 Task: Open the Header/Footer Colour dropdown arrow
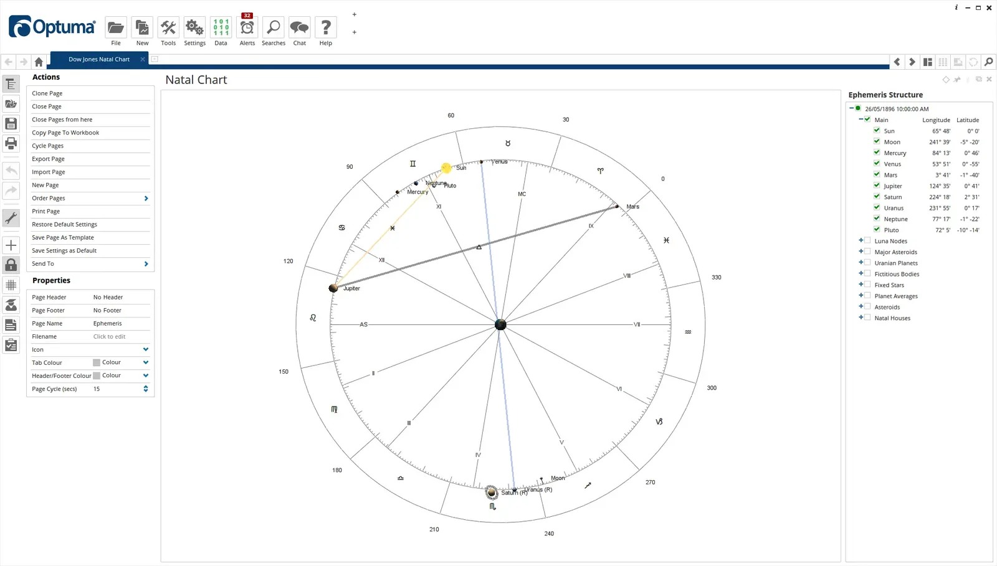pos(146,375)
